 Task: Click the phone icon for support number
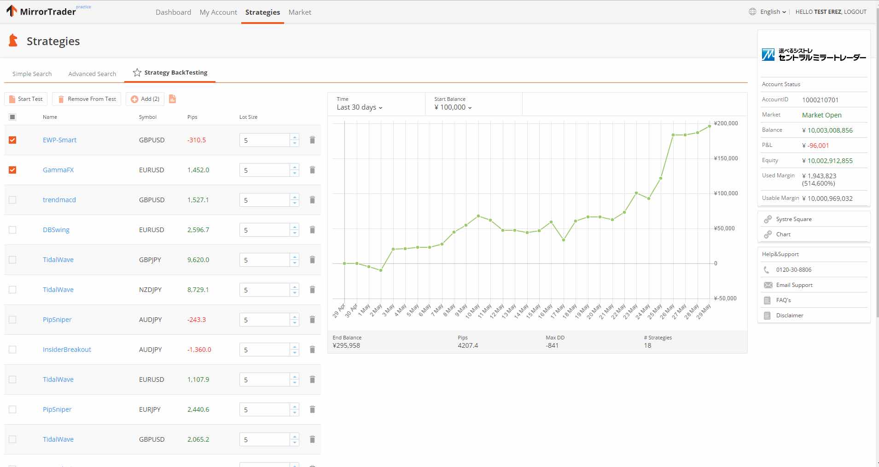tap(767, 270)
